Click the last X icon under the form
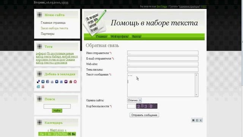Viewport: 243px width, 137px height. 201,120
